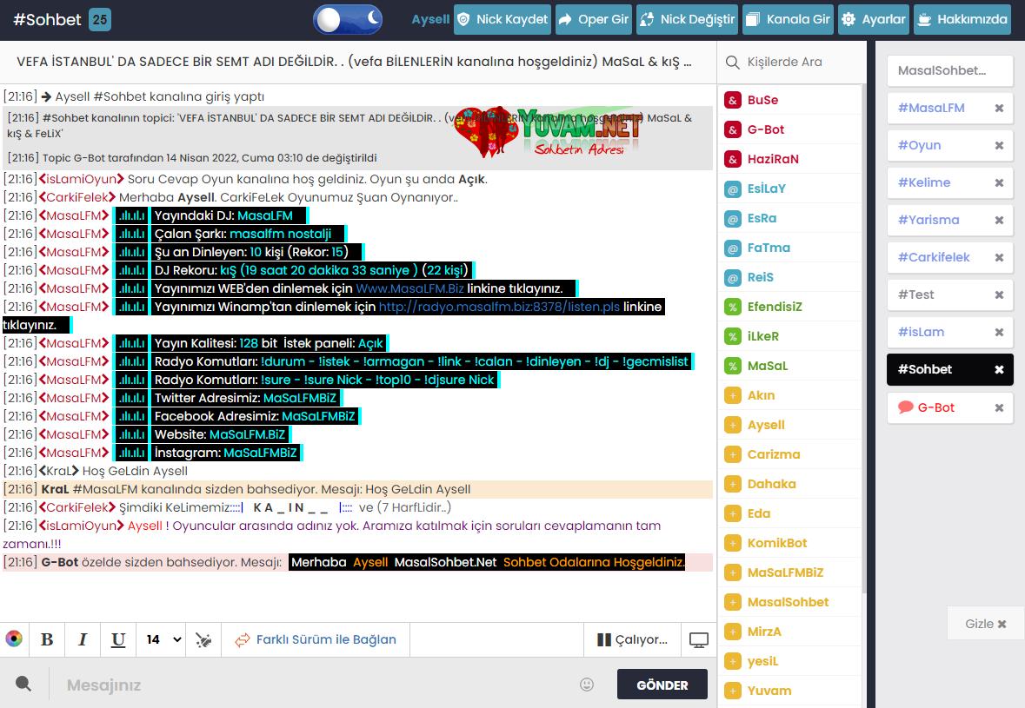
Task: Click MaSaL's % halfop badge icon
Action: point(733,366)
